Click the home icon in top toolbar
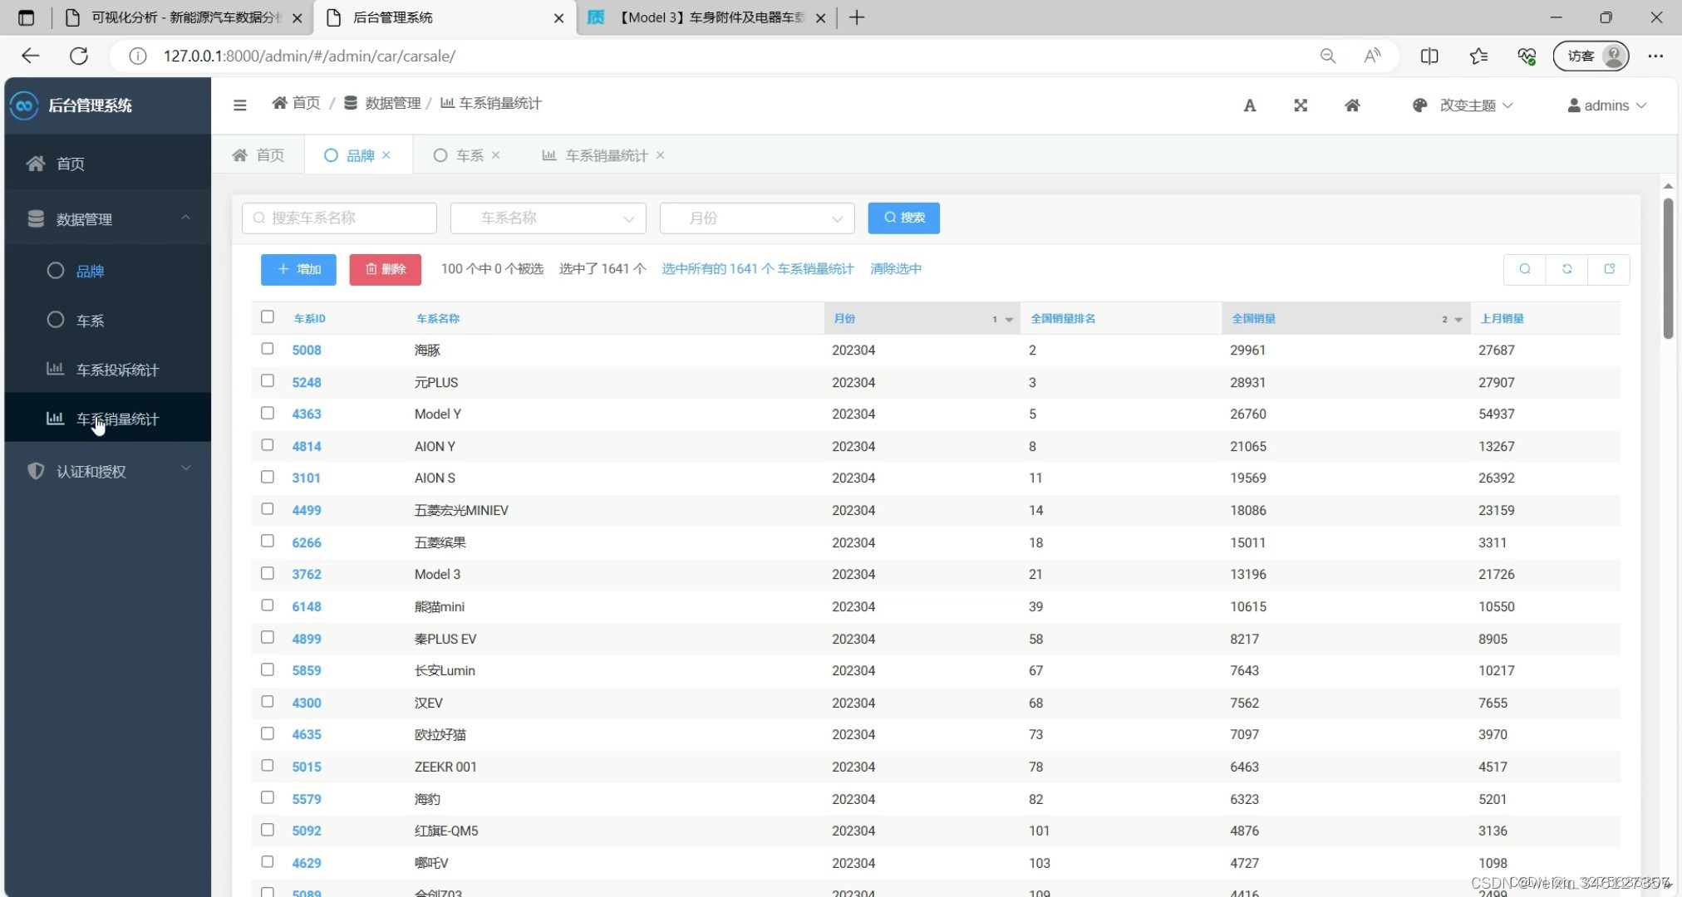 coord(1352,105)
